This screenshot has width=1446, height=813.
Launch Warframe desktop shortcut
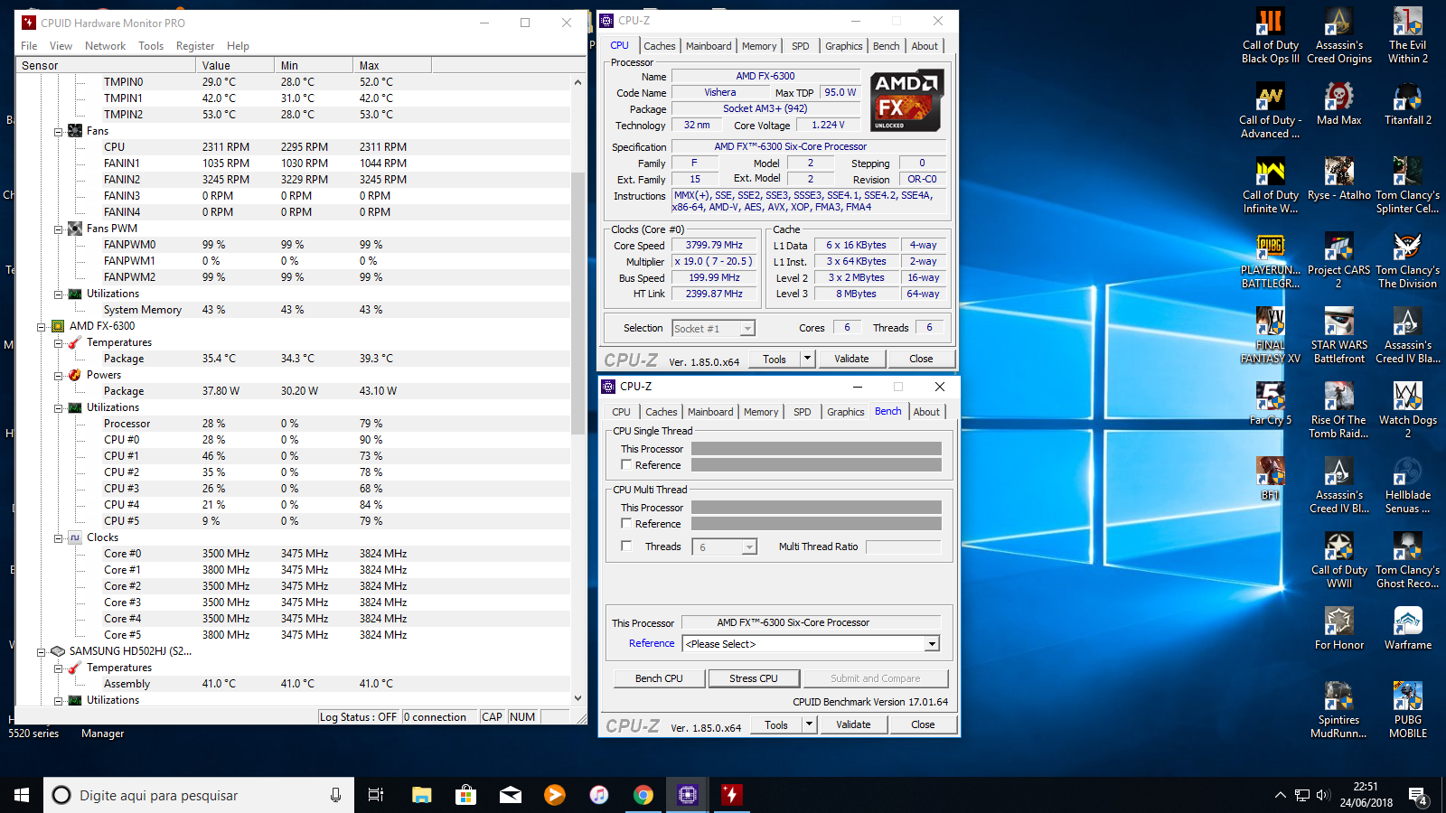[1407, 629]
